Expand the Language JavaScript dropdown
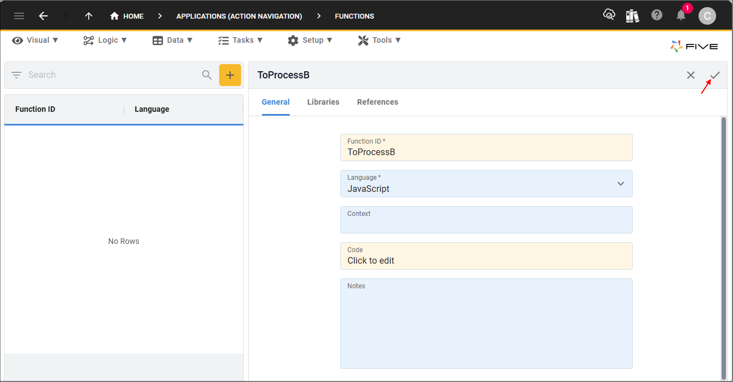This screenshot has width=733, height=382. (486, 184)
